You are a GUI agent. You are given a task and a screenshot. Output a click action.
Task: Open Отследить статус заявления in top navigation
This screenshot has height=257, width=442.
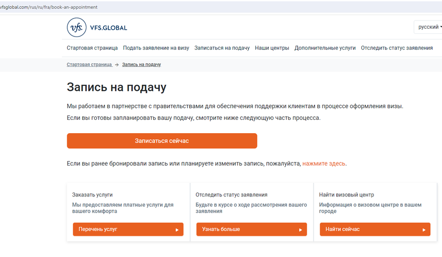point(397,48)
